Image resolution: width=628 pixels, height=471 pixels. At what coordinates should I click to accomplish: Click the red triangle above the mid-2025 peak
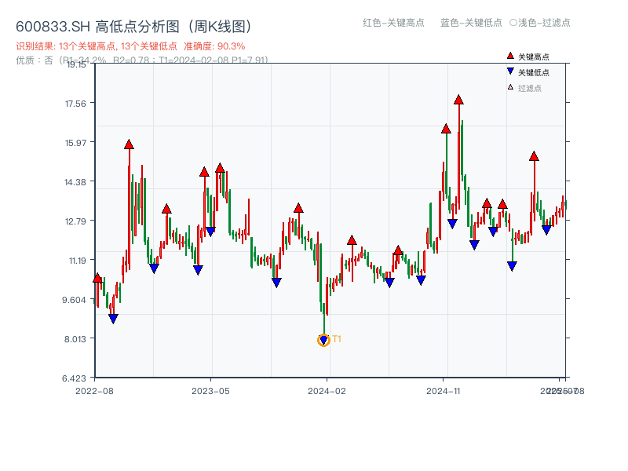click(535, 156)
